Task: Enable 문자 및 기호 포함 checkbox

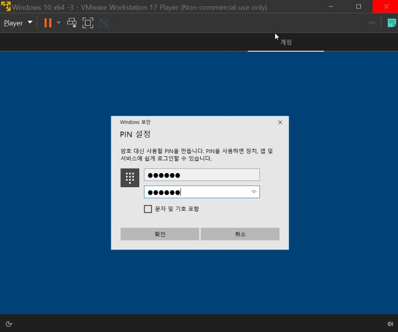Action: (x=148, y=209)
